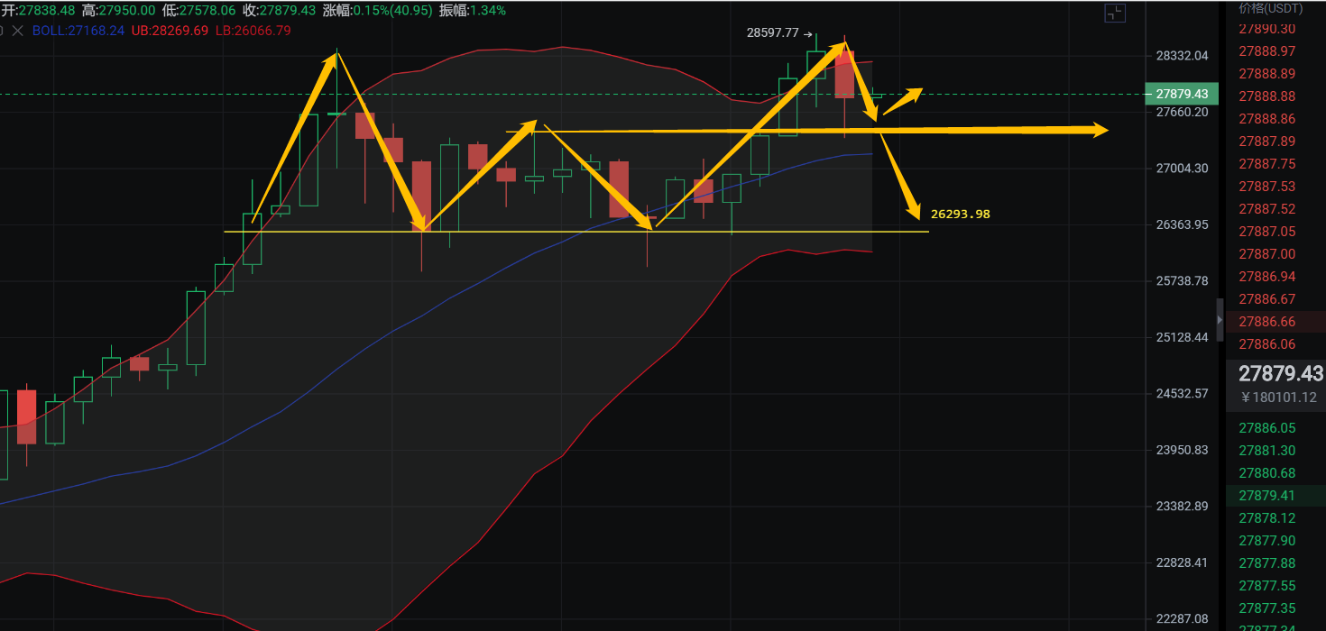Click the exit fullscreen chart icon
The height and width of the screenshot is (631, 1326).
(x=1115, y=13)
